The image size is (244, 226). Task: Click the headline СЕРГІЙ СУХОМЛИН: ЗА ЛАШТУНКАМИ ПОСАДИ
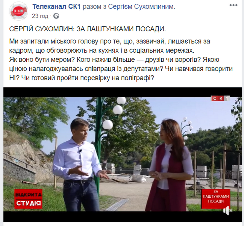88,29
